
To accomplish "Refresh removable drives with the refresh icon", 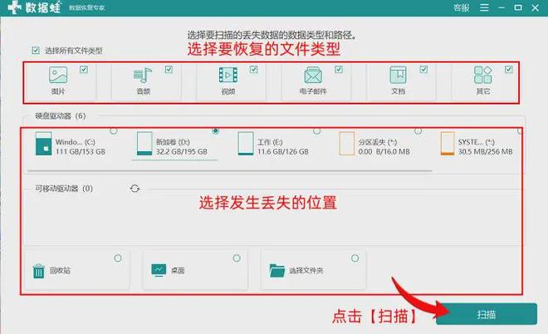I will [135, 189].
